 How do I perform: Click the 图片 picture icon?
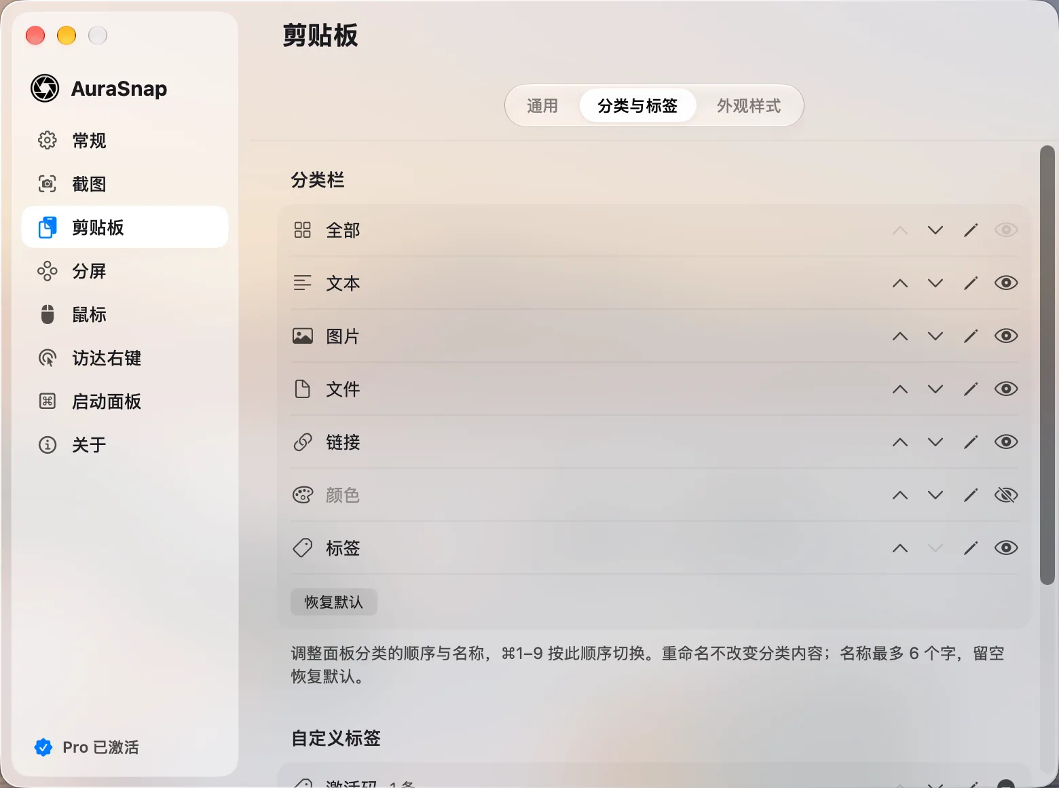[x=303, y=336]
